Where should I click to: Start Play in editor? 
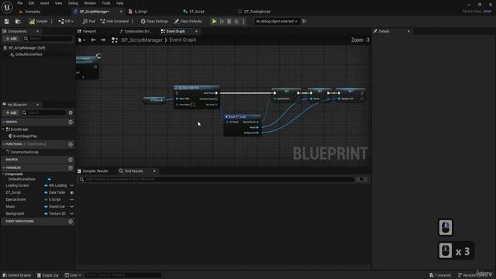coord(214,21)
